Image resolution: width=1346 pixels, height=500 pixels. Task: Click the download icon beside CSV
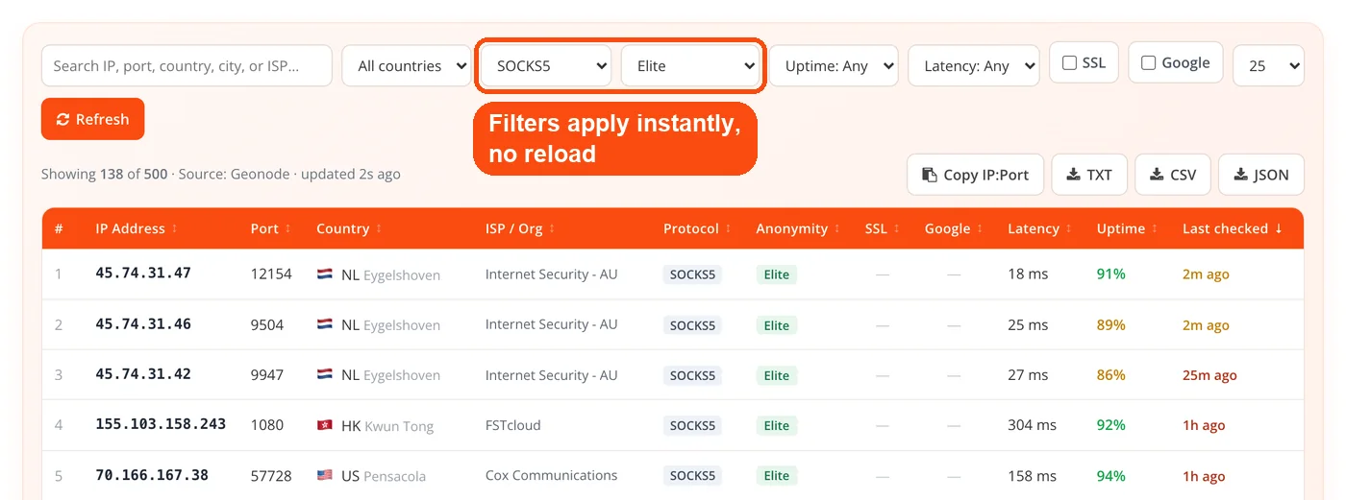pos(1157,175)
